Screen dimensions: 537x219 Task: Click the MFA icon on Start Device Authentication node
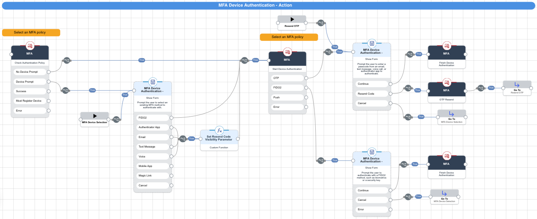(288, 52)
